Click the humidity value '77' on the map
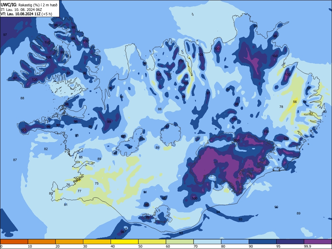Viewport: 332px width, 249px height. coord(79,191)
